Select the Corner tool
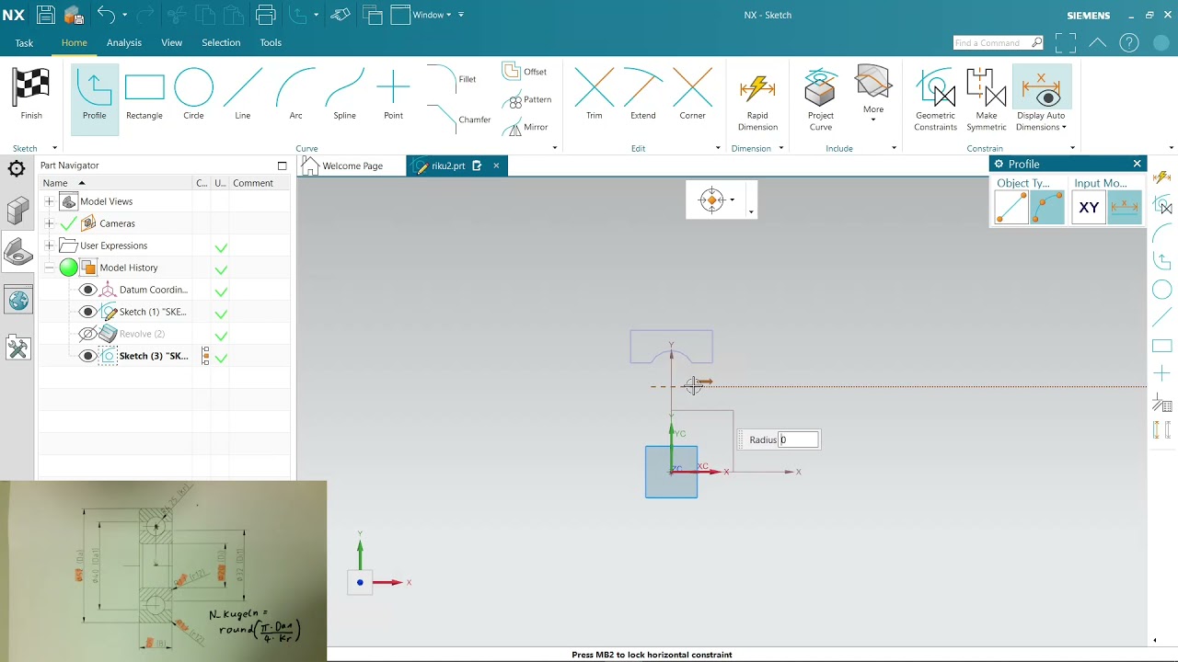This screenshot has height=662, width=1178. click(692, 96)
